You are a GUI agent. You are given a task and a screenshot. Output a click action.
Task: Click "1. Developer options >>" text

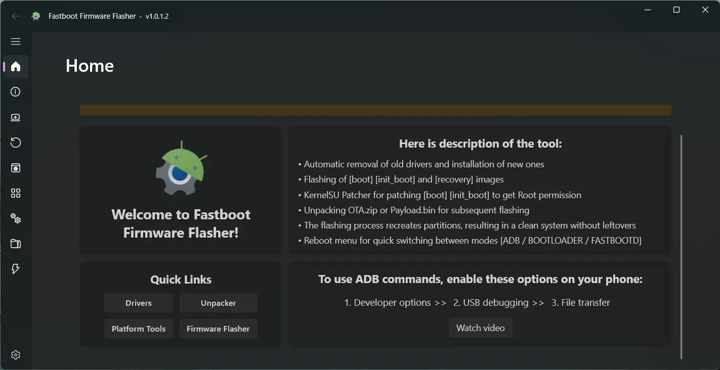[x=395, y=302]
